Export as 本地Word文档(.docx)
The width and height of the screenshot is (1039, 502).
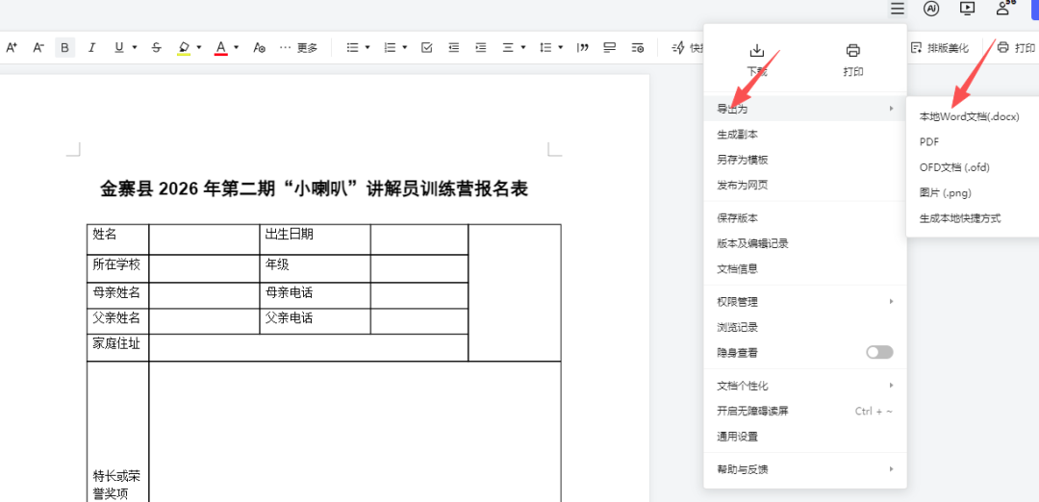[972, 116]
